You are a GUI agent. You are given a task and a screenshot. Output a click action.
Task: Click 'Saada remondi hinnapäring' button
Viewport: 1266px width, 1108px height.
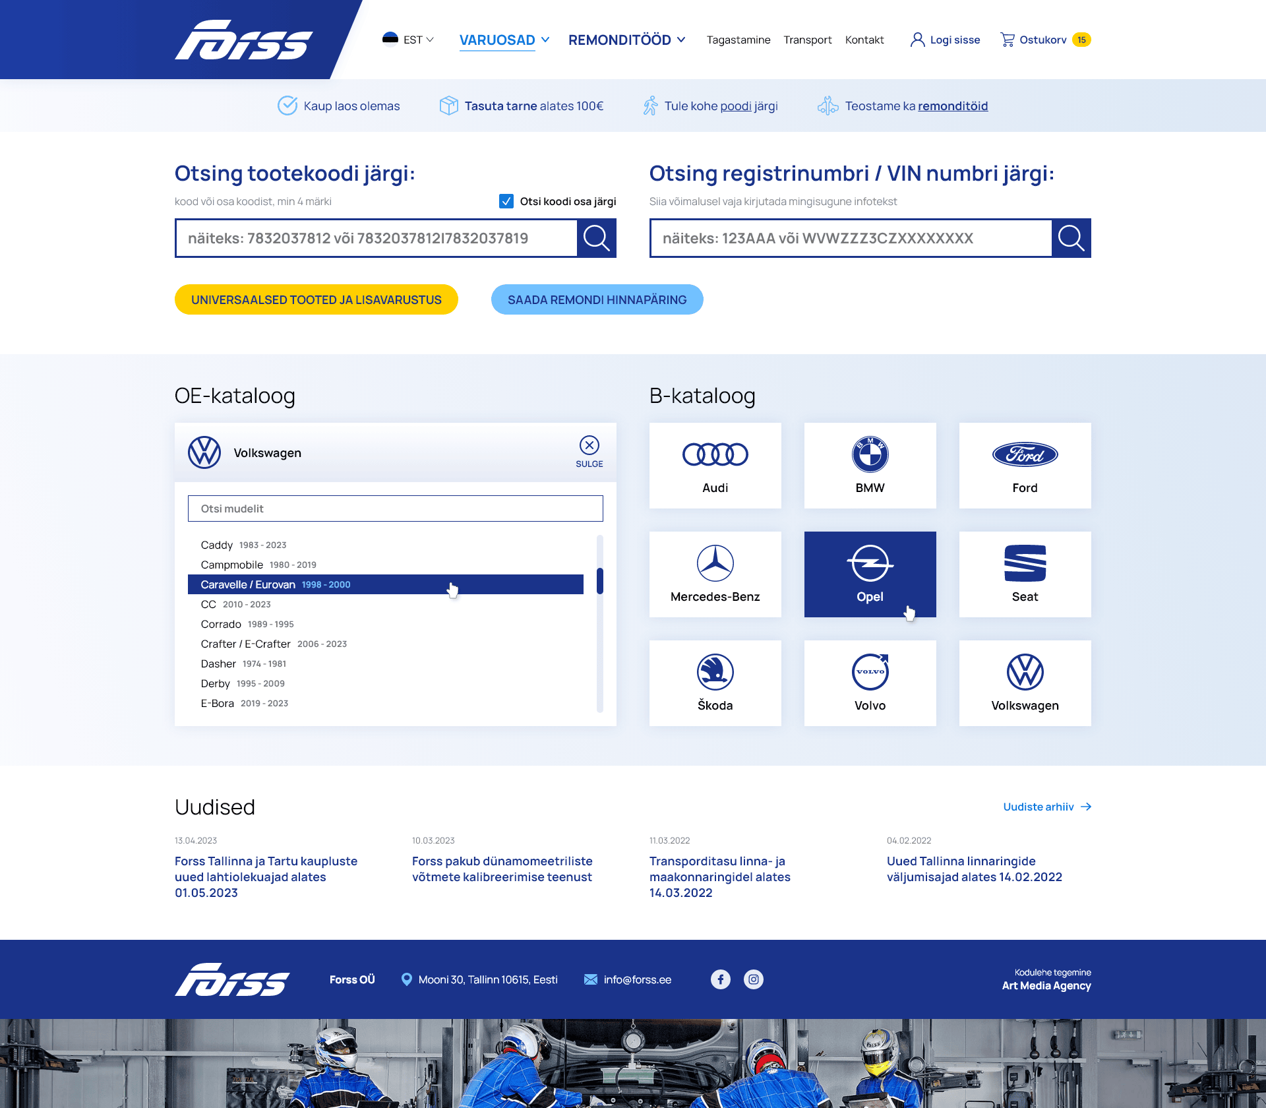(597, 299)
